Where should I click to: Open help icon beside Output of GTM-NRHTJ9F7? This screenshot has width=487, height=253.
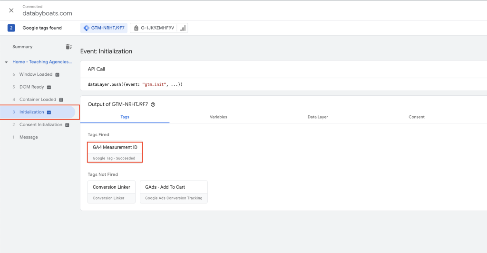(153, 104)
